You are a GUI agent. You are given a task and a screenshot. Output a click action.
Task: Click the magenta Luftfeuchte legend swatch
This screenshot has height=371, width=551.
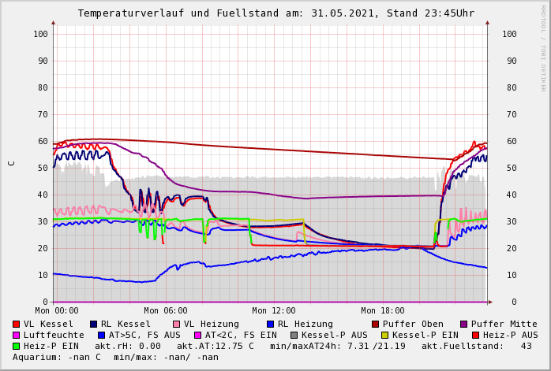pos(17,335)
